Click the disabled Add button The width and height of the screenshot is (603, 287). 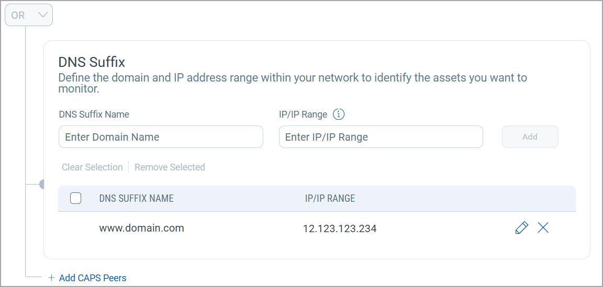(530, 137)
